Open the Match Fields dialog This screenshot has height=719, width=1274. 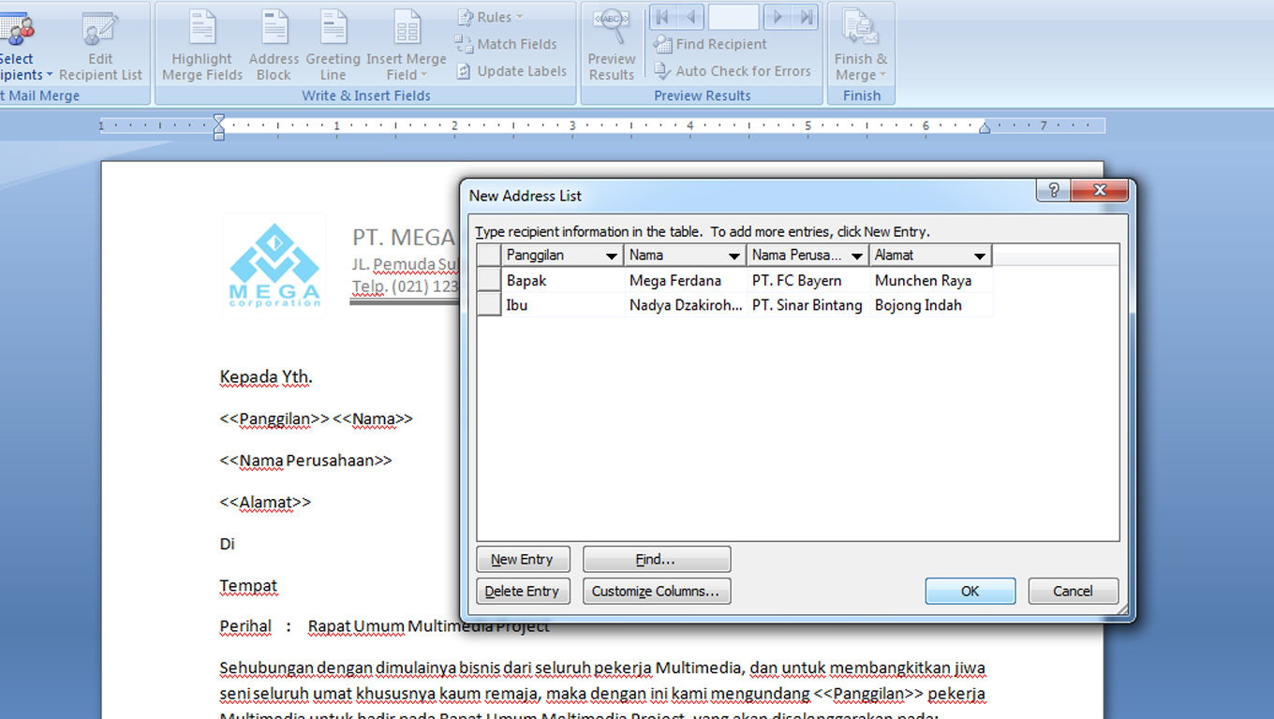(513, 43)
